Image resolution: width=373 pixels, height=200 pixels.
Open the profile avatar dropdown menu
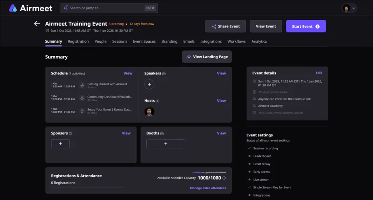349,8
